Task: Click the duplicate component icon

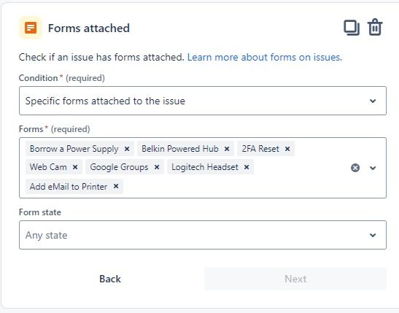Action: click(x=352, y=28)
